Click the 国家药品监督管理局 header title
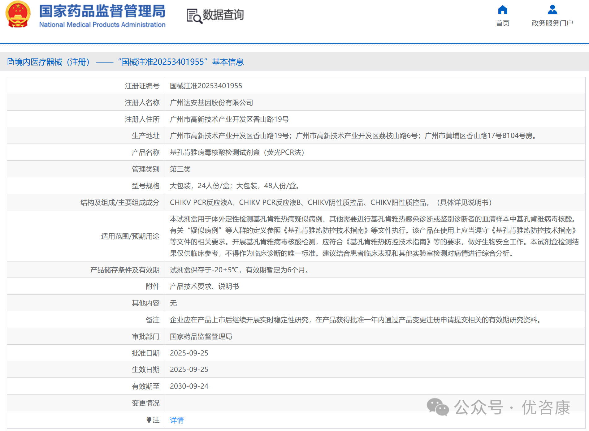 pyautogui.click(x=102, y=11)
